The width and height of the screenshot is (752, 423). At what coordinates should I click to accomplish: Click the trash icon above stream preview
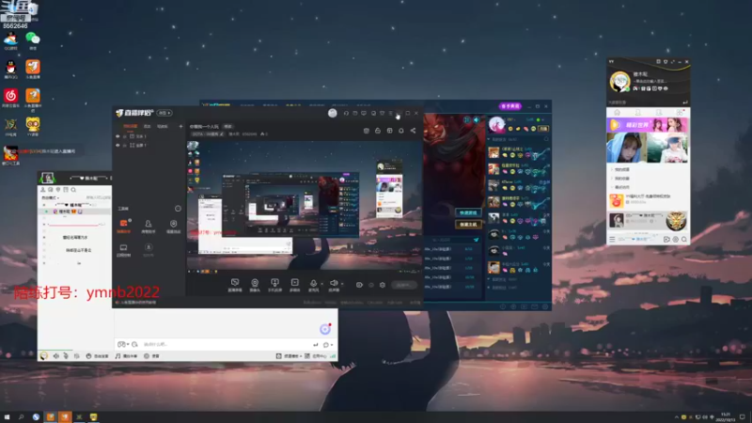coord(366,131)
